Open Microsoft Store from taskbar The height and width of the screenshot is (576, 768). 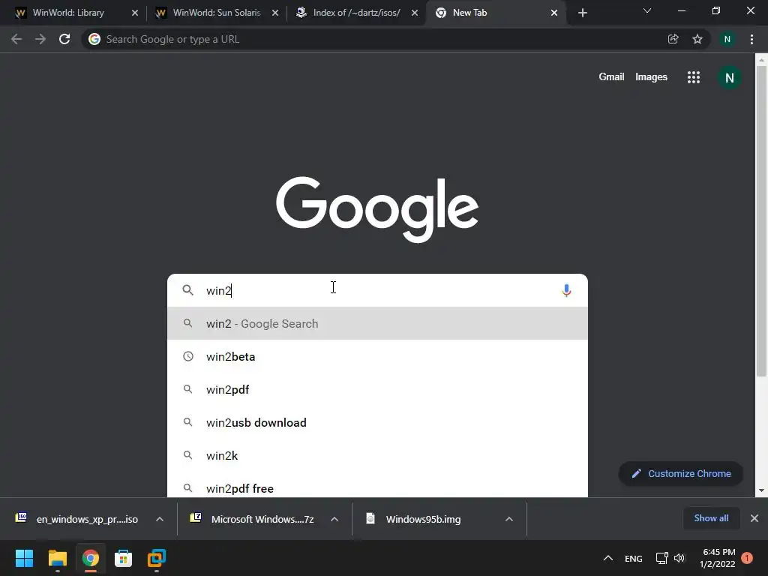(x=124, y=558)
